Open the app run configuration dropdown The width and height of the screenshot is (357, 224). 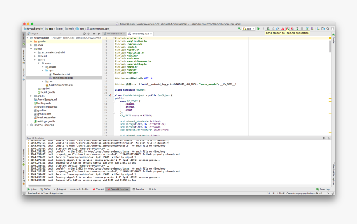249,29
